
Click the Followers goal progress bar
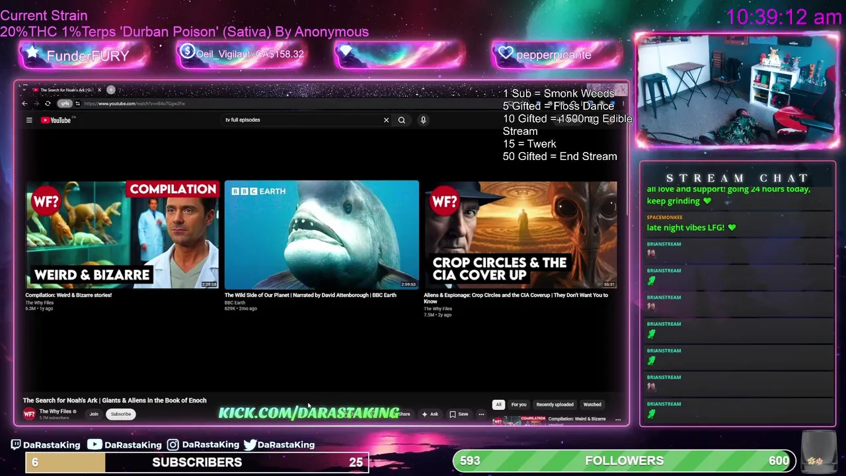click(625, 461)
